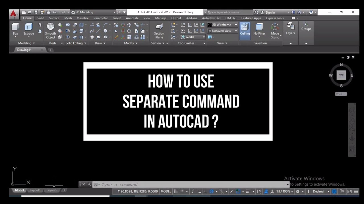
Task: Toggle lineweight display in status bar
Action: pyautogui.click(x=248, y=192)
